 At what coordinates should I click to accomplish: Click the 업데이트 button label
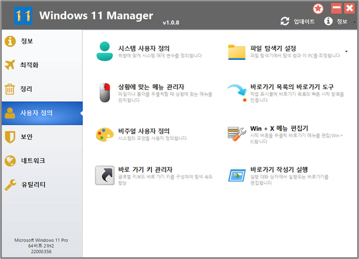click(x=304, y=22)
